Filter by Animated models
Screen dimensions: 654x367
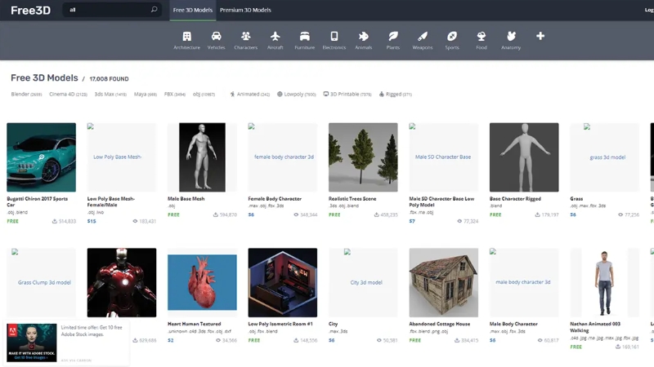[x=250, y=95]
